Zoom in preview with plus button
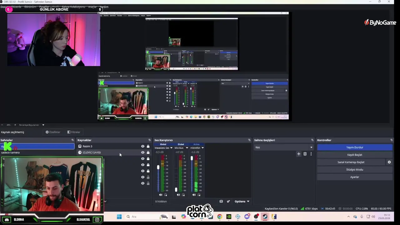This screenshot has width=400, height=225. pyautogui.click(x=15, y=125)
